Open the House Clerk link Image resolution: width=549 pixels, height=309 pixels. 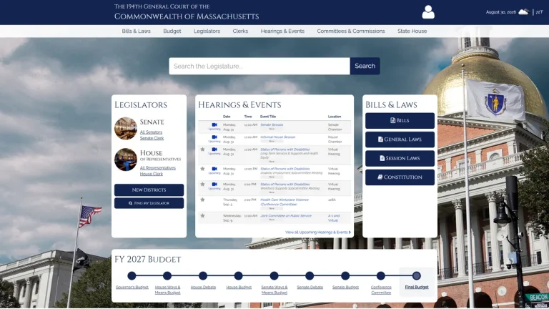152,174
